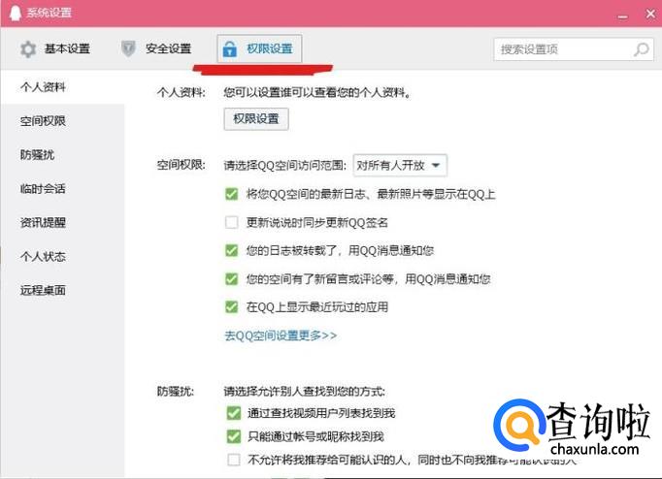Open the 基本设置 tab

click(x=55, y=48)
